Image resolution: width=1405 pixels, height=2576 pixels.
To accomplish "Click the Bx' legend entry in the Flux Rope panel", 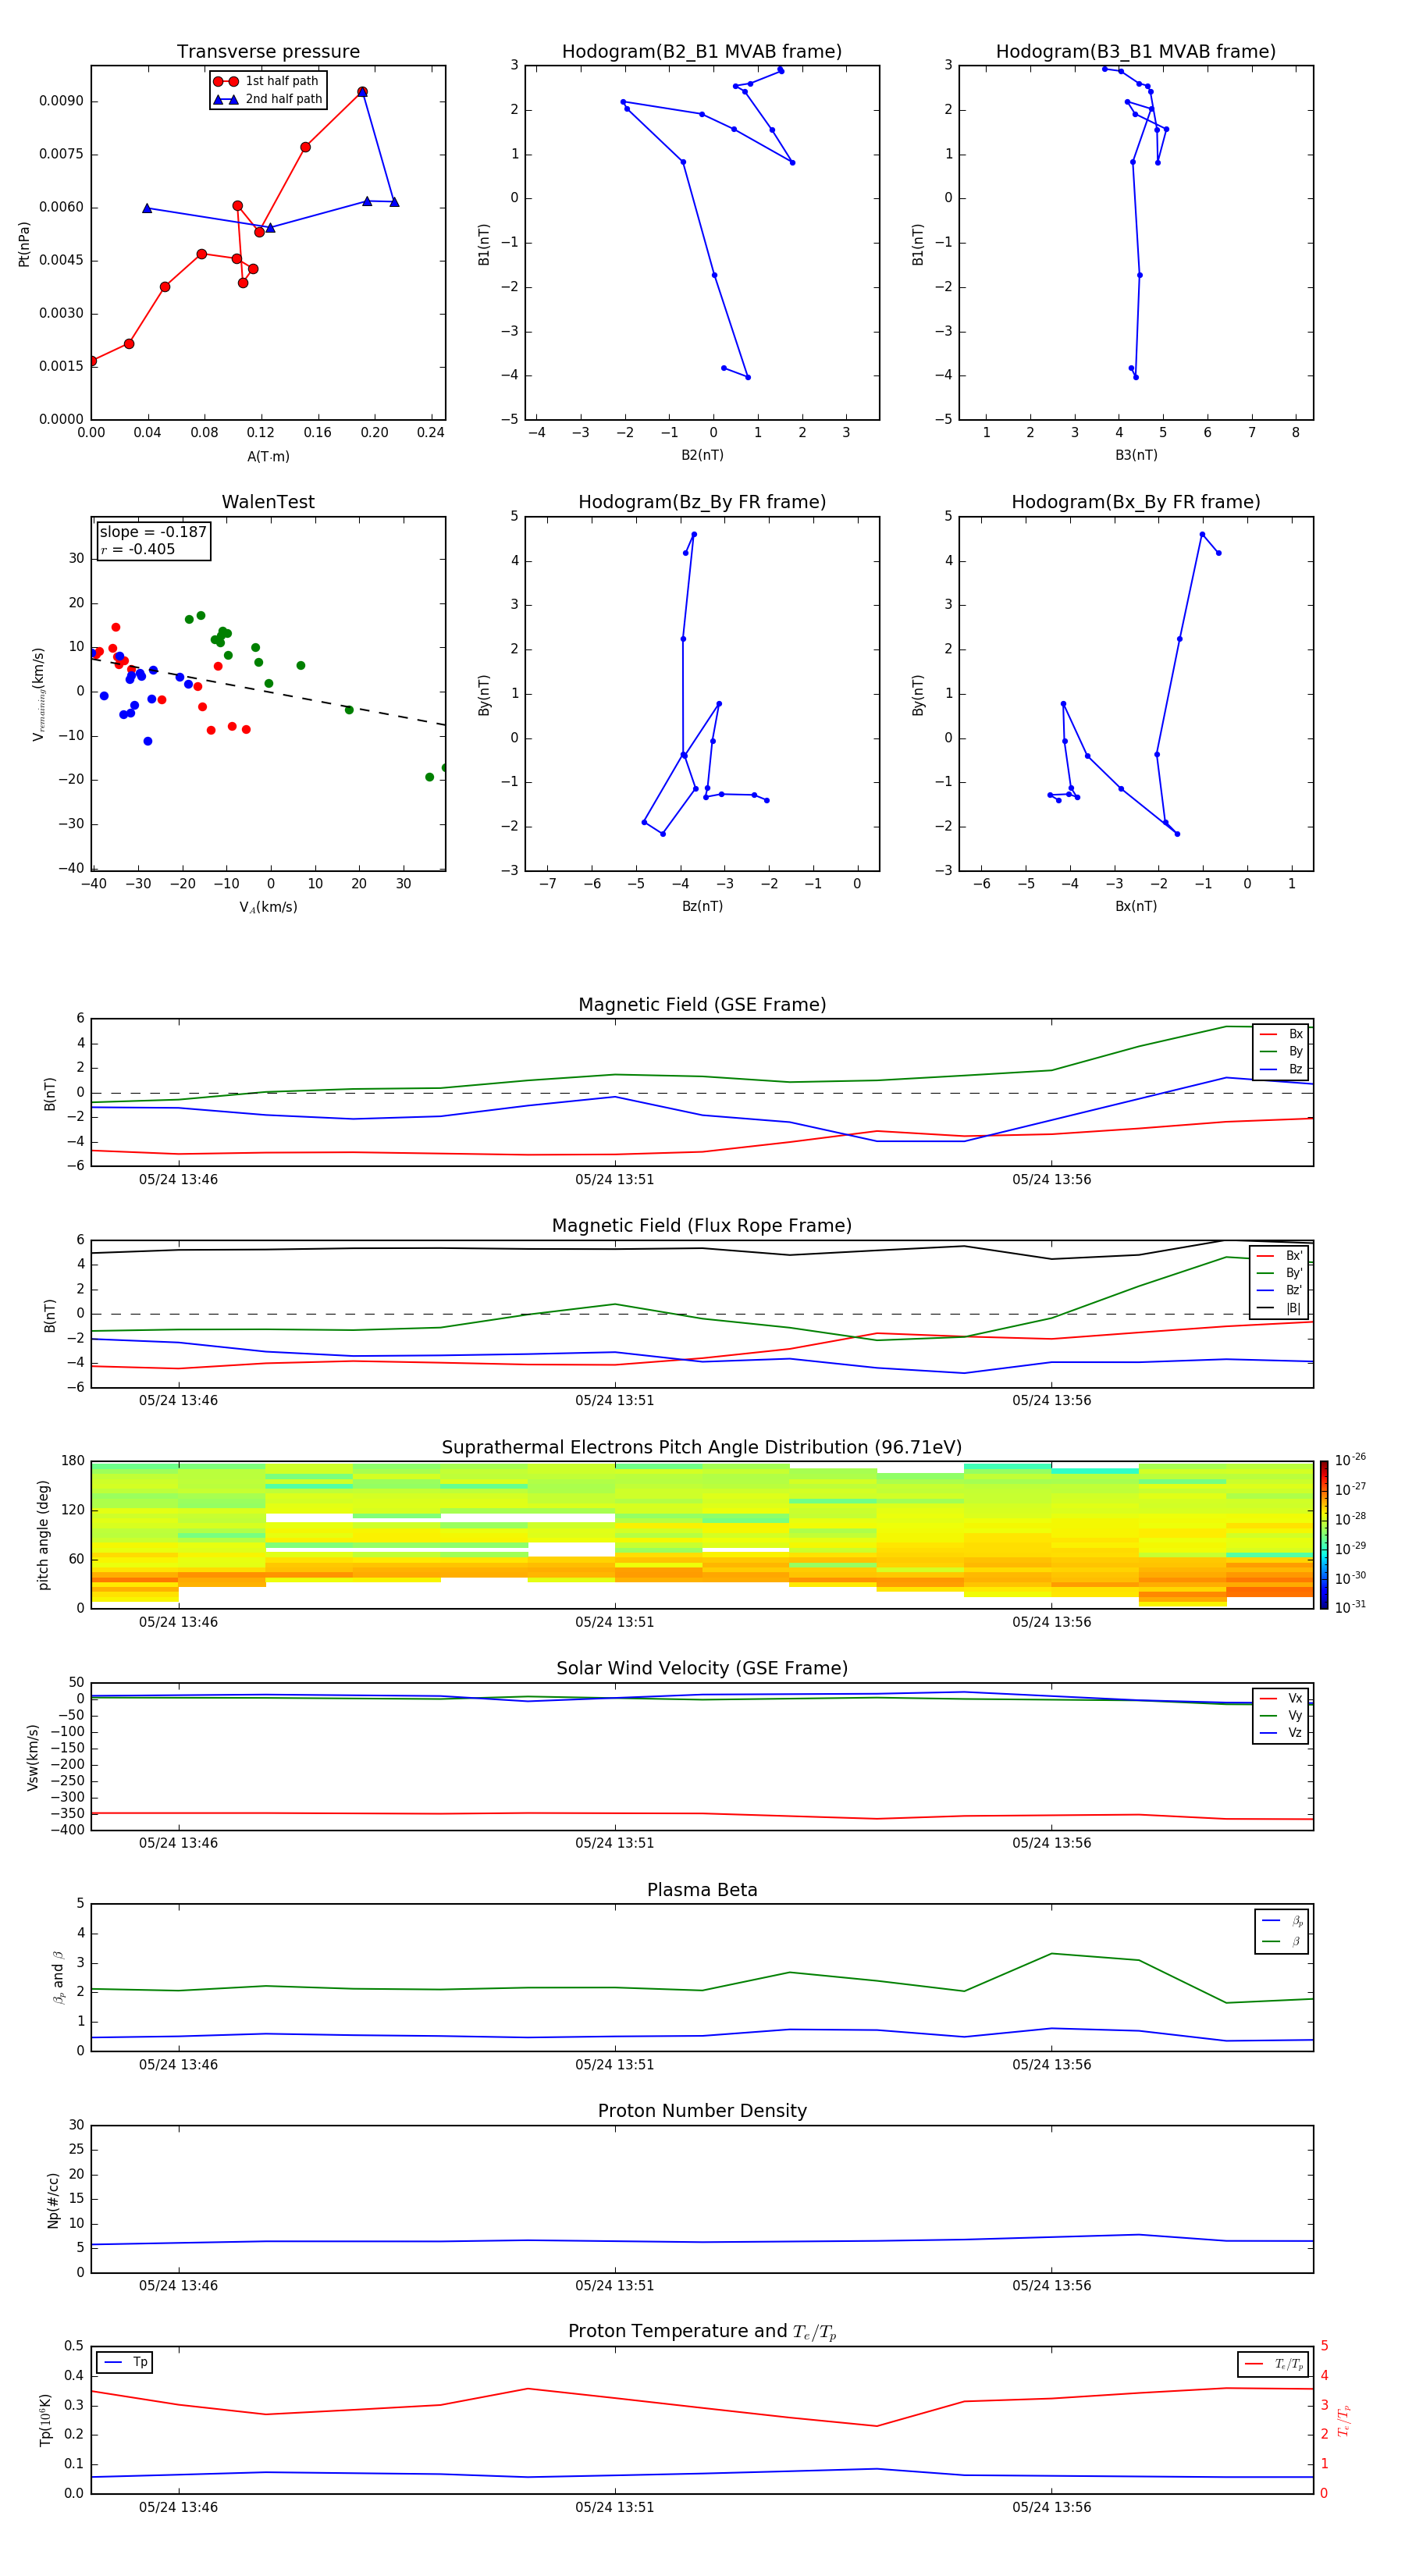I will [1280, 1256].
